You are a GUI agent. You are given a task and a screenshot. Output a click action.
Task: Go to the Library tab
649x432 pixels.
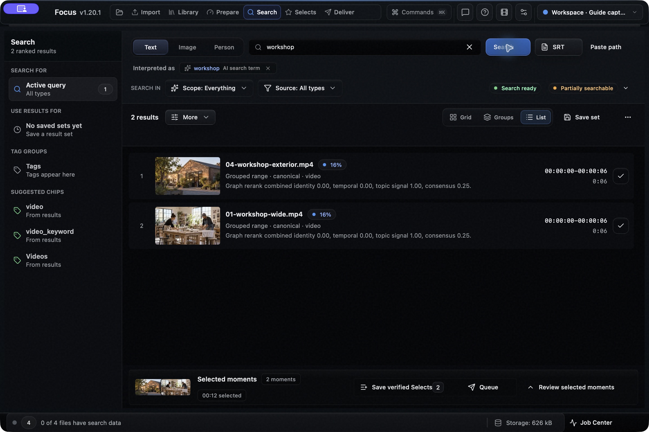tap(183, 12)
